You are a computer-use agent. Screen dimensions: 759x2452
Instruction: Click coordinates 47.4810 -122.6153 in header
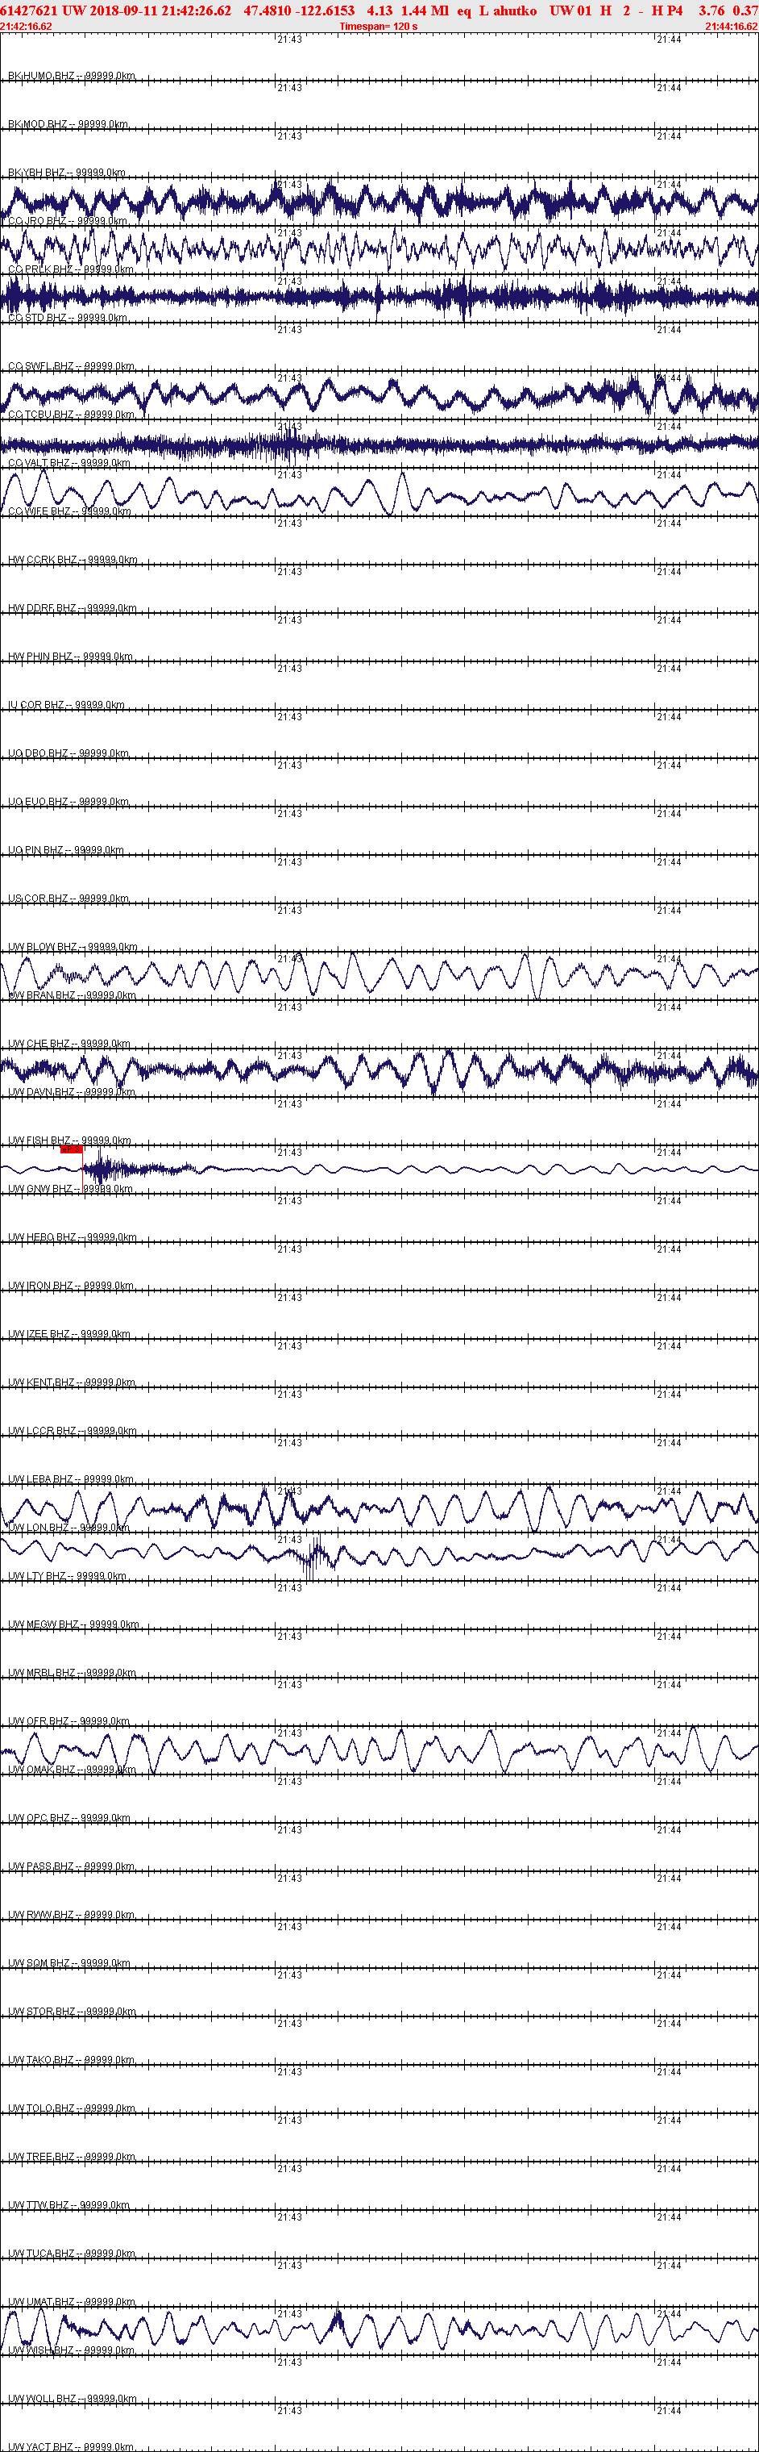(300, 10)
